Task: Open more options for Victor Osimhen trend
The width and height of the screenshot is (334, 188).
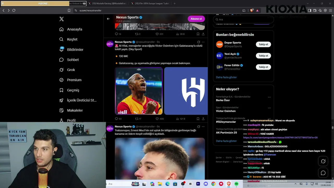Action: click(x=269, y=108)
